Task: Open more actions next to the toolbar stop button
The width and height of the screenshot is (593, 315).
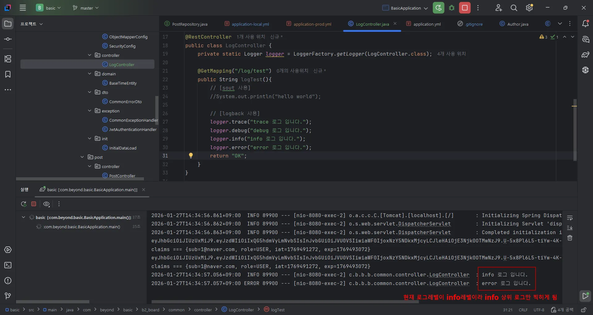Action: click(478, 8)
